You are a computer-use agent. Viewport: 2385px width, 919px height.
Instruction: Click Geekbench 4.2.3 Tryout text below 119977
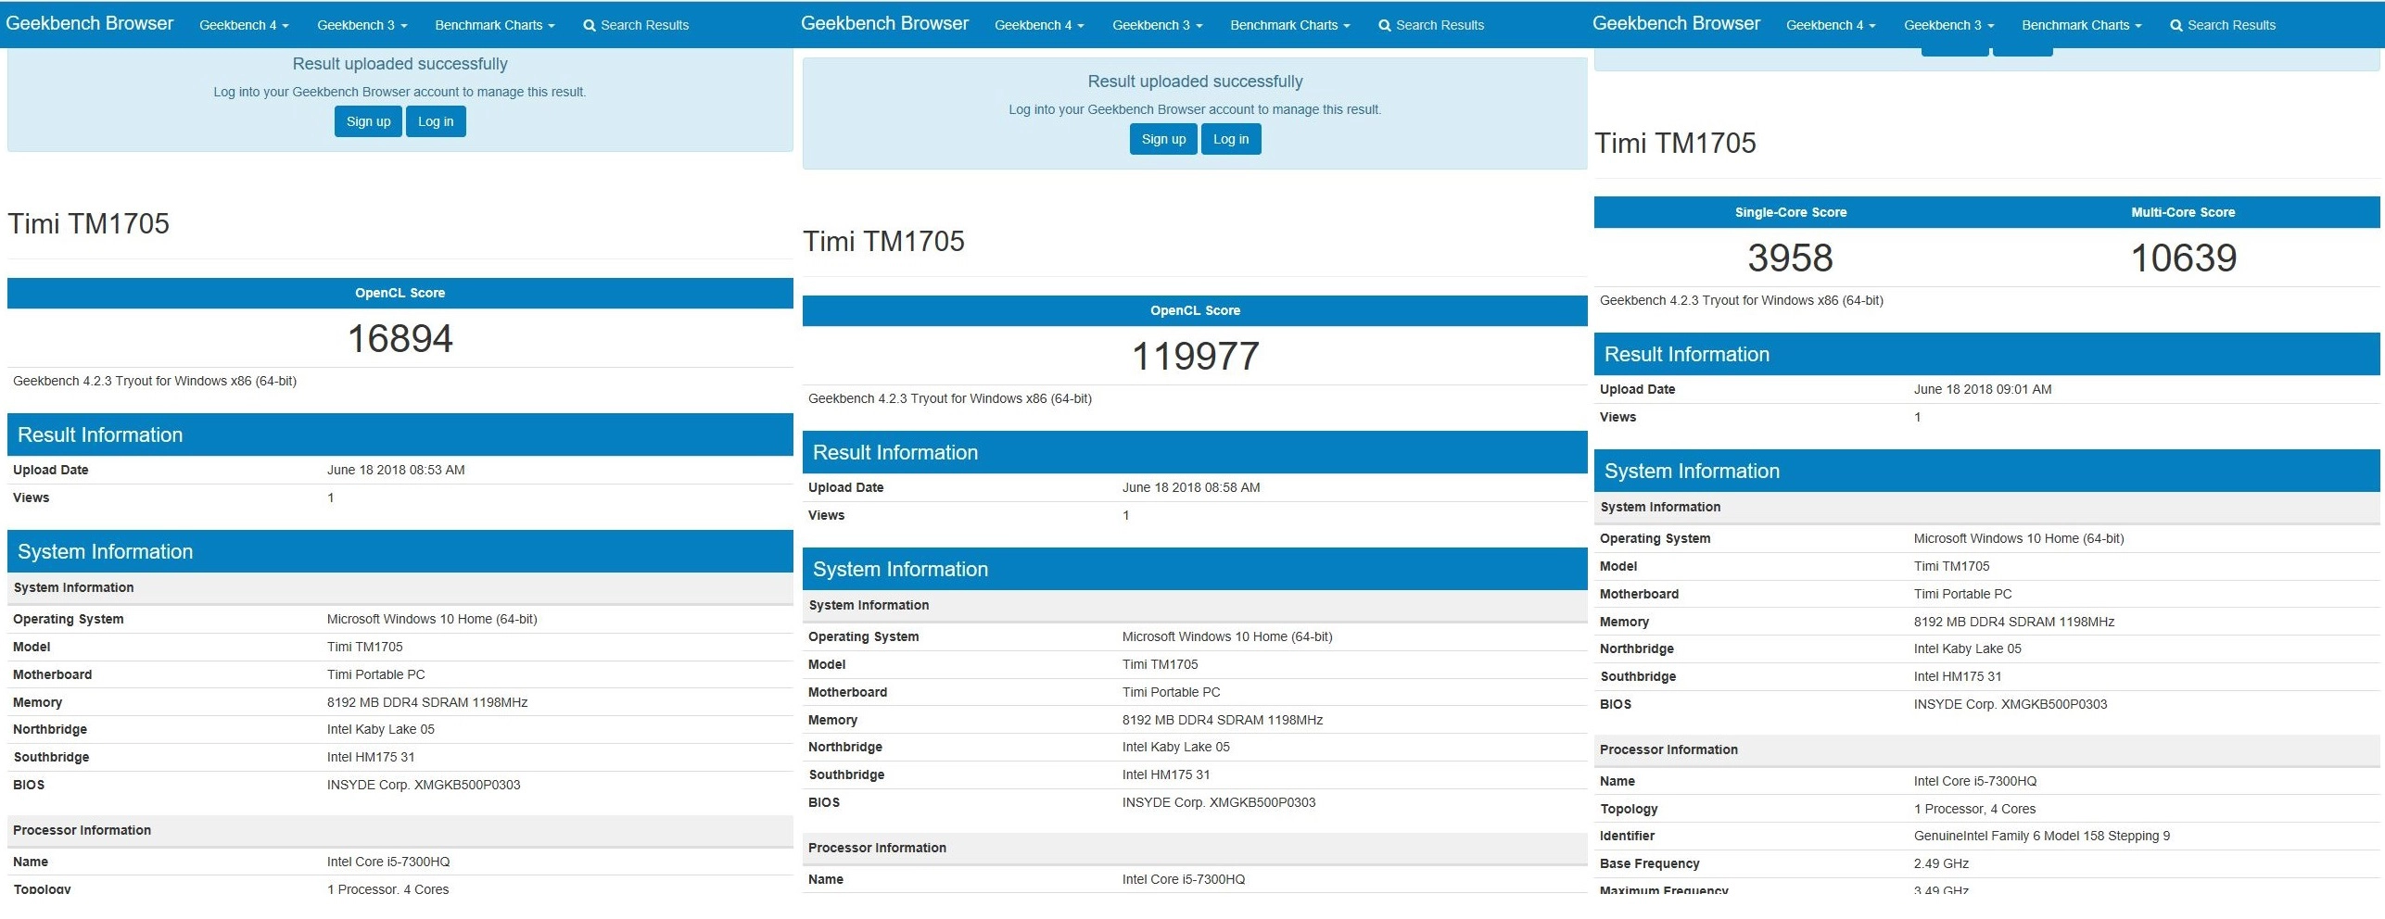[950, 398]
